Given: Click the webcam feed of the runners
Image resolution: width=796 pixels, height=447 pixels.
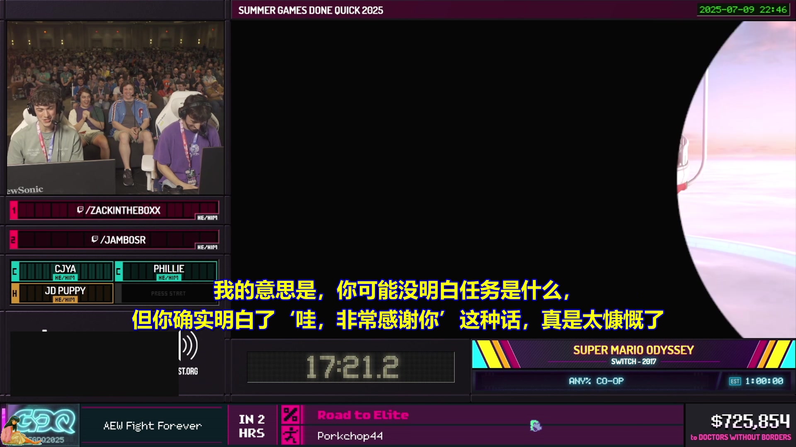Looking at the screenshot, I should (115, 108).
